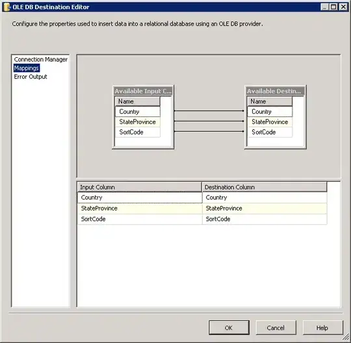Screen dimensions: 351x343
Task: Minimize the OLE DB Destination Editor window
Action: point(324,7)
